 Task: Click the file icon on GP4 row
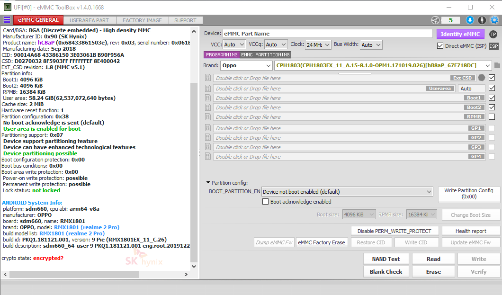pos(208,156)
